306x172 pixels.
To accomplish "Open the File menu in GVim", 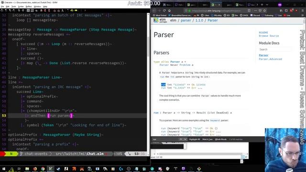I will click(2, 6).
